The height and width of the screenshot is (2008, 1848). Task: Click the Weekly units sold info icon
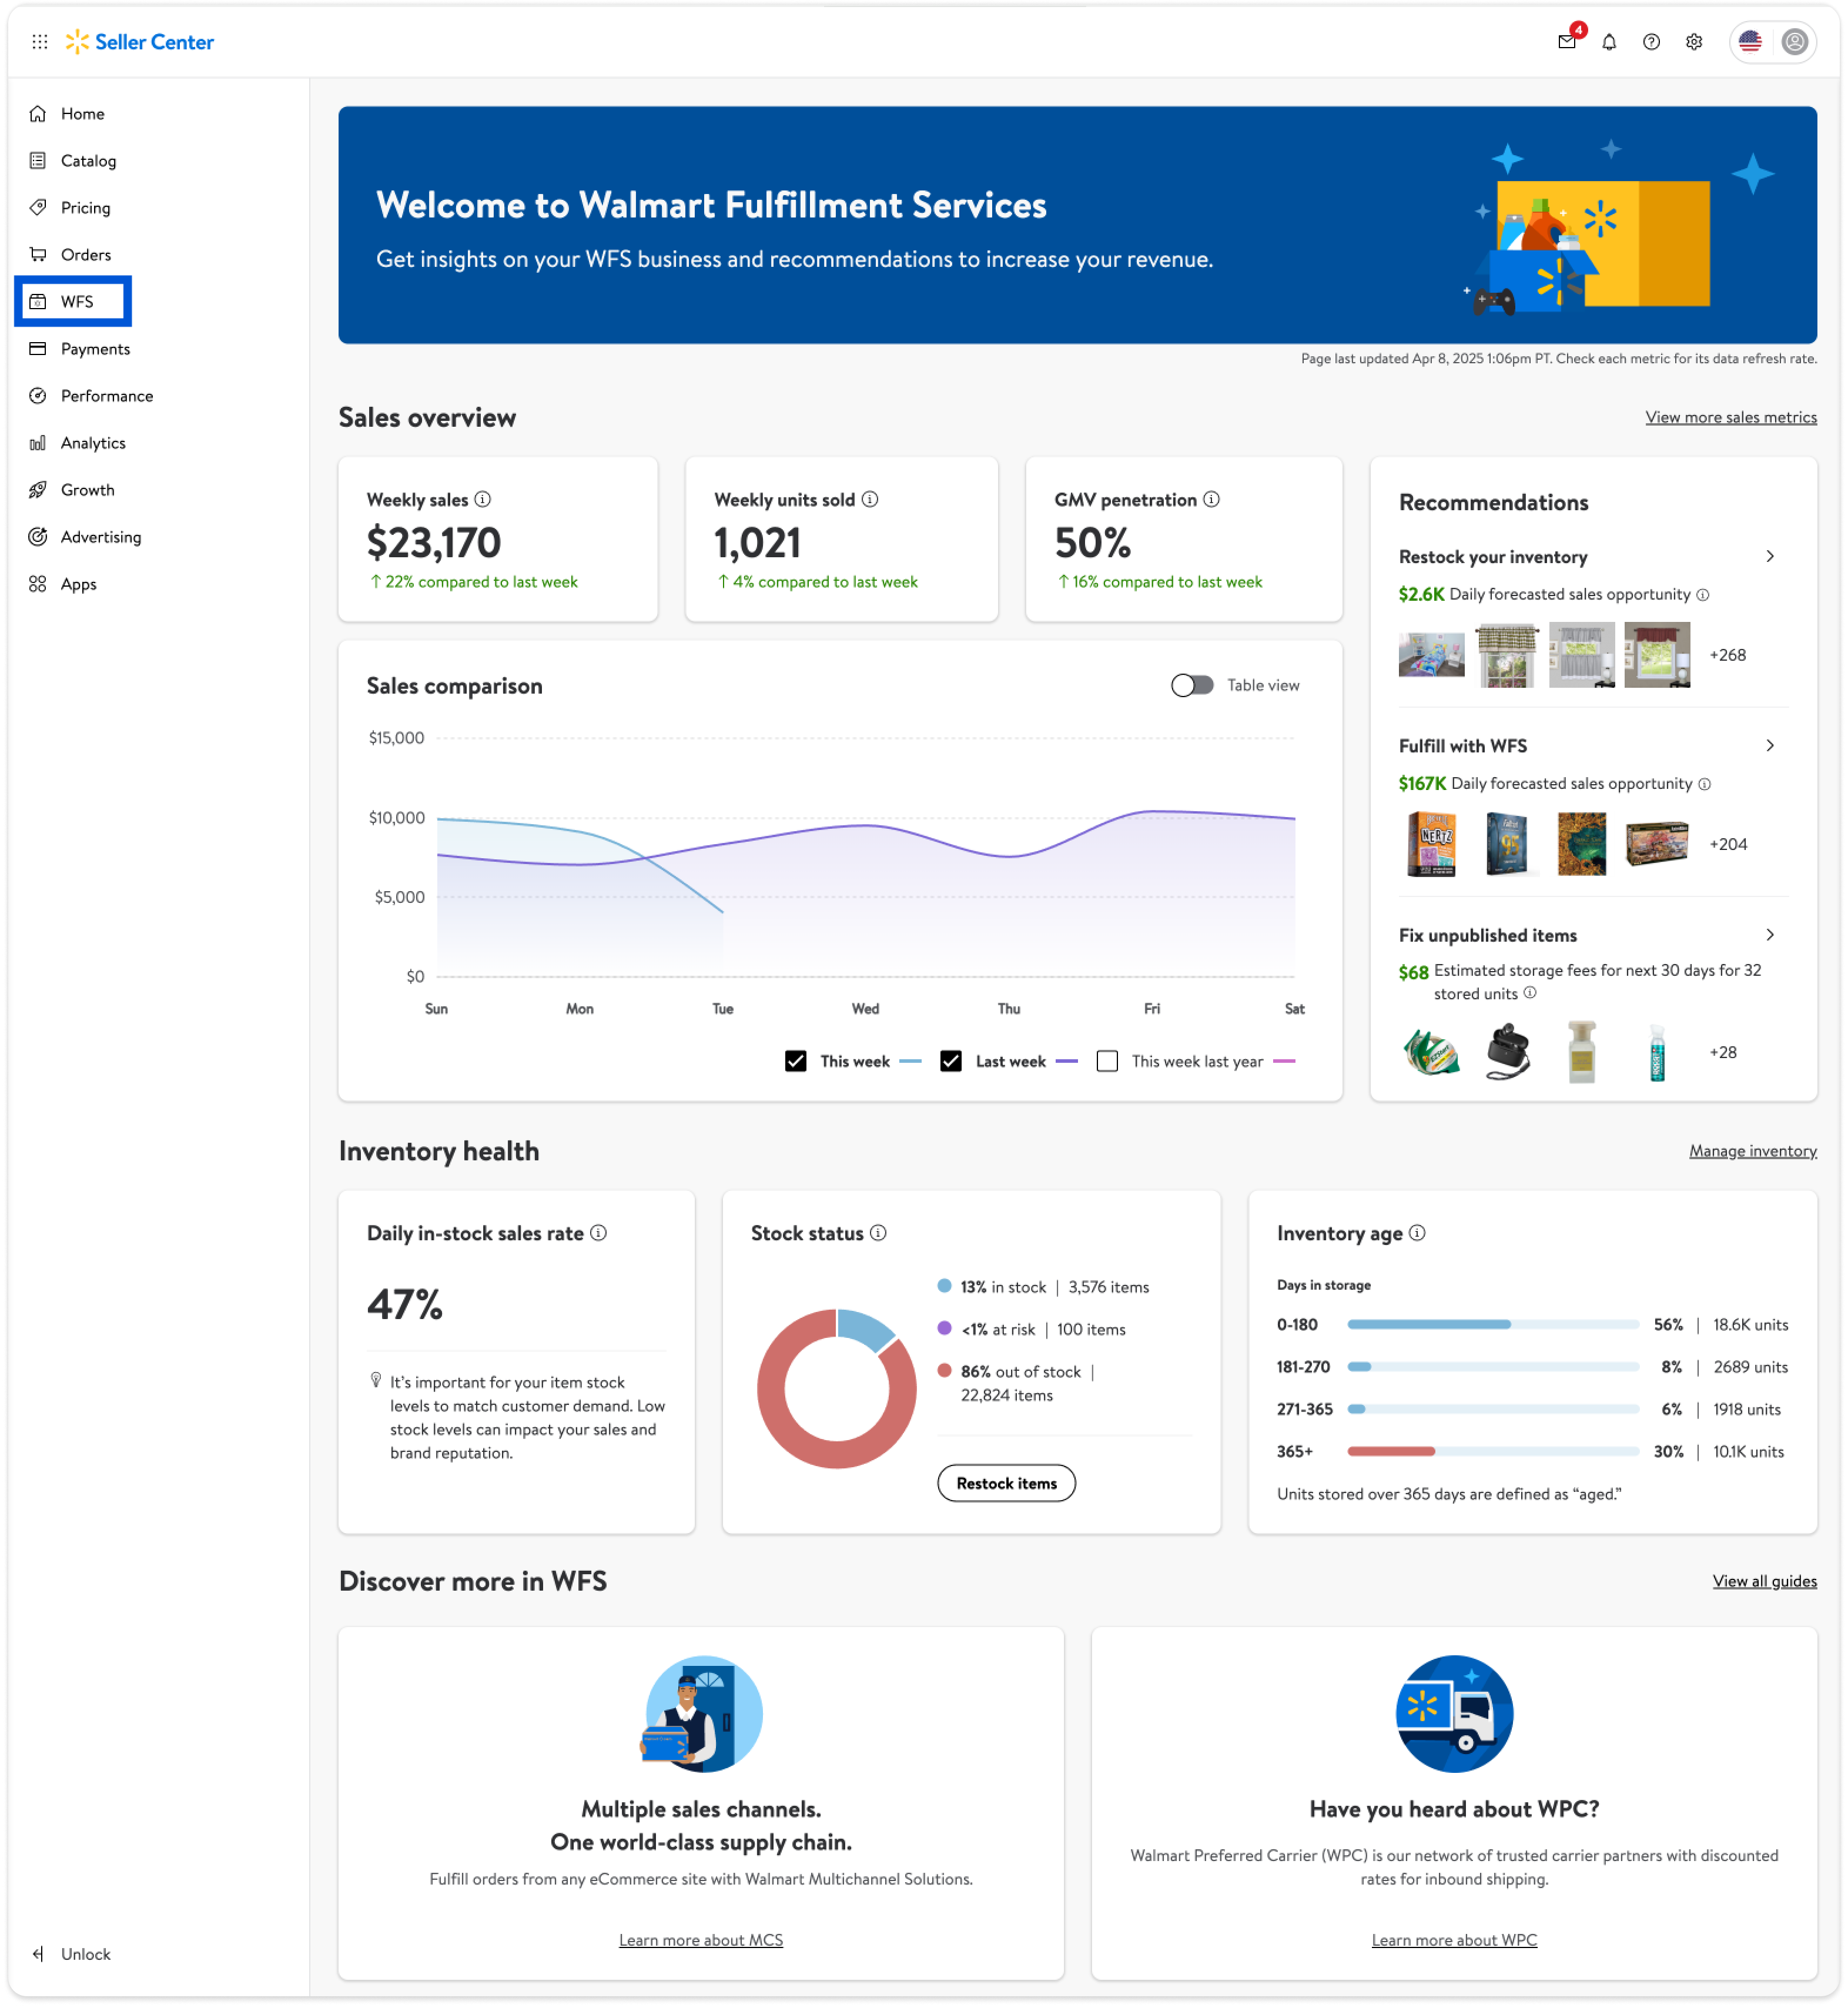[x=870, y=499]
